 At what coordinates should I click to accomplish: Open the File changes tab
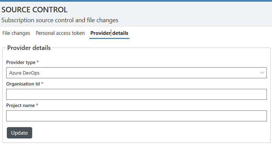16,33
